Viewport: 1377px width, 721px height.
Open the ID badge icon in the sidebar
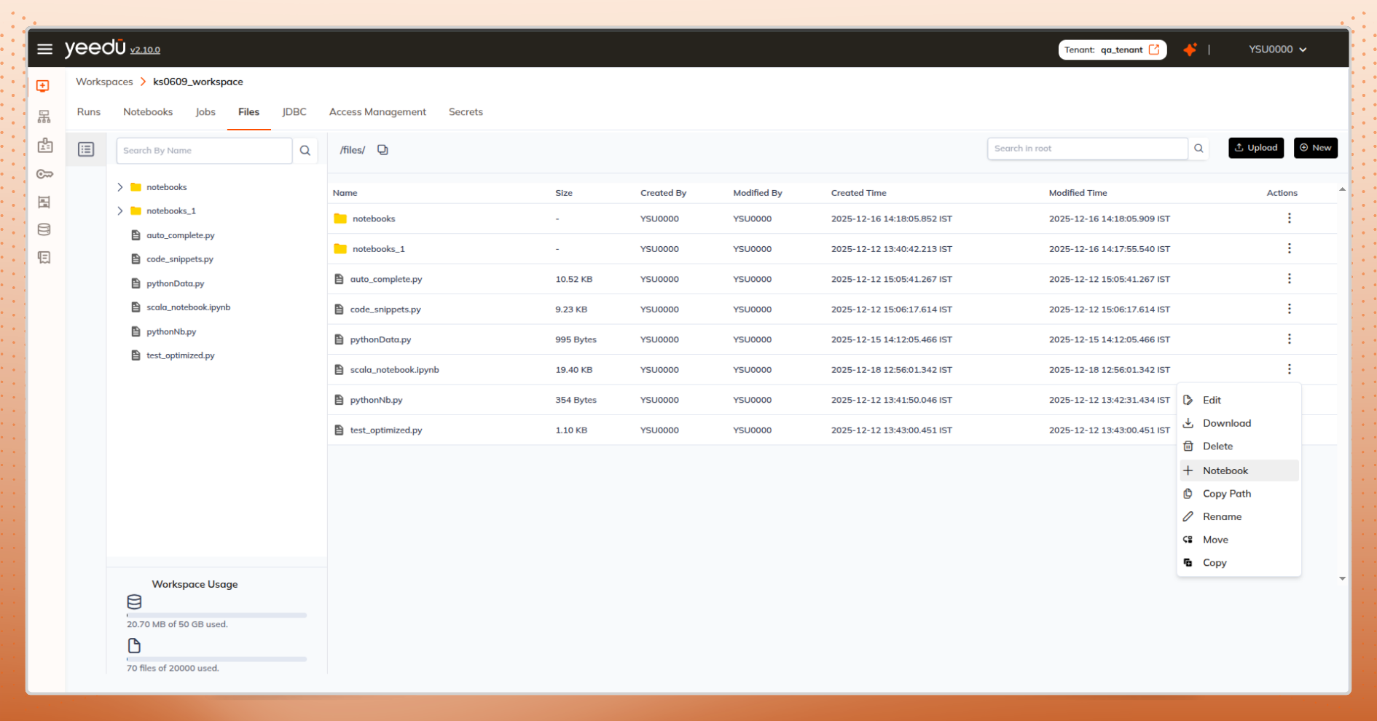pos(44,145)
